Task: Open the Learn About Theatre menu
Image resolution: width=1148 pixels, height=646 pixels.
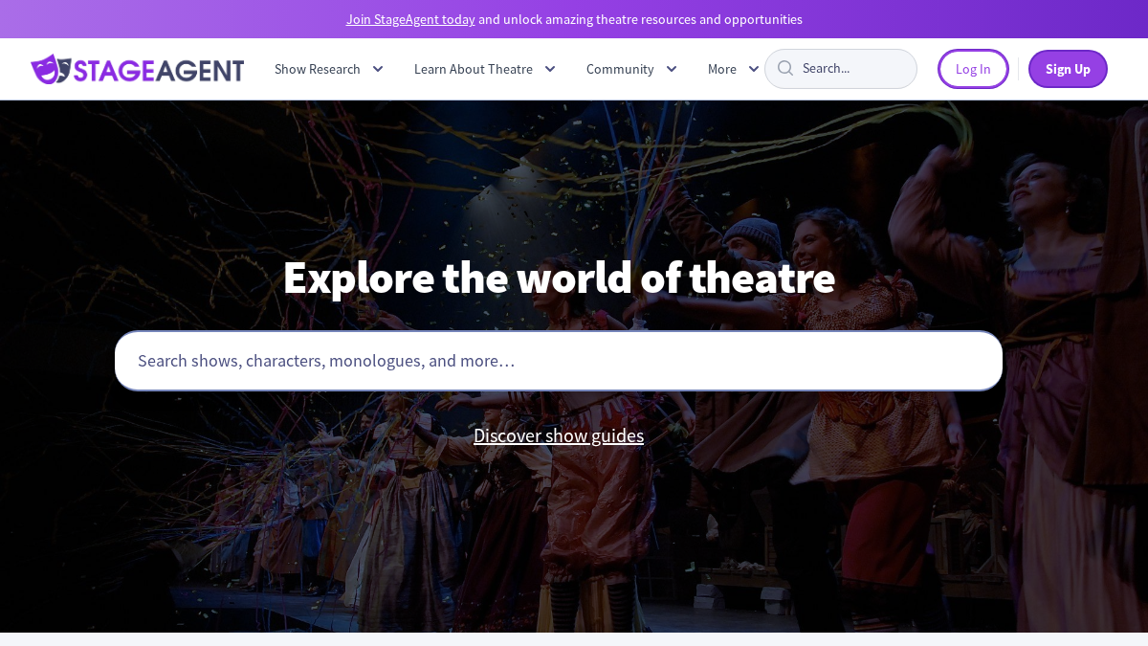Action: pyautogui.click(x=474, y=69)
